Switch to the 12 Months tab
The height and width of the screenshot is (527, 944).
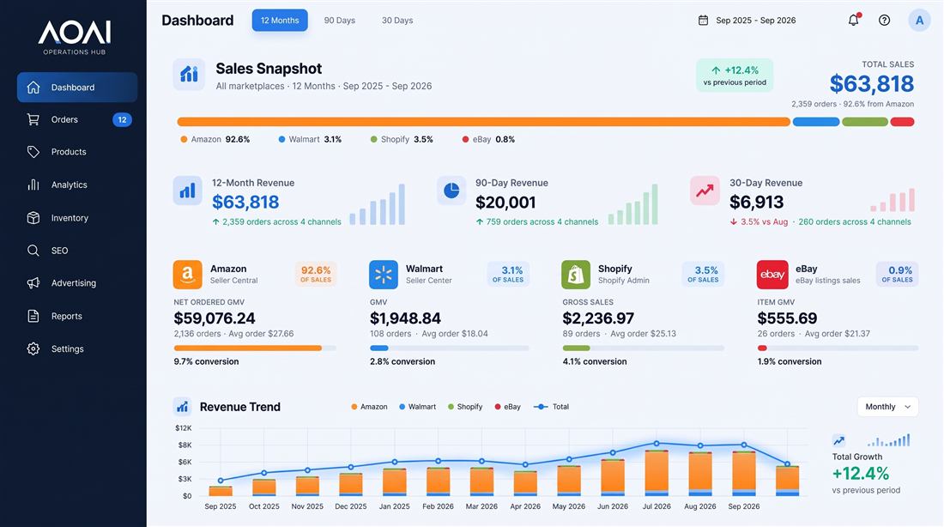click(x=280, y=20)
